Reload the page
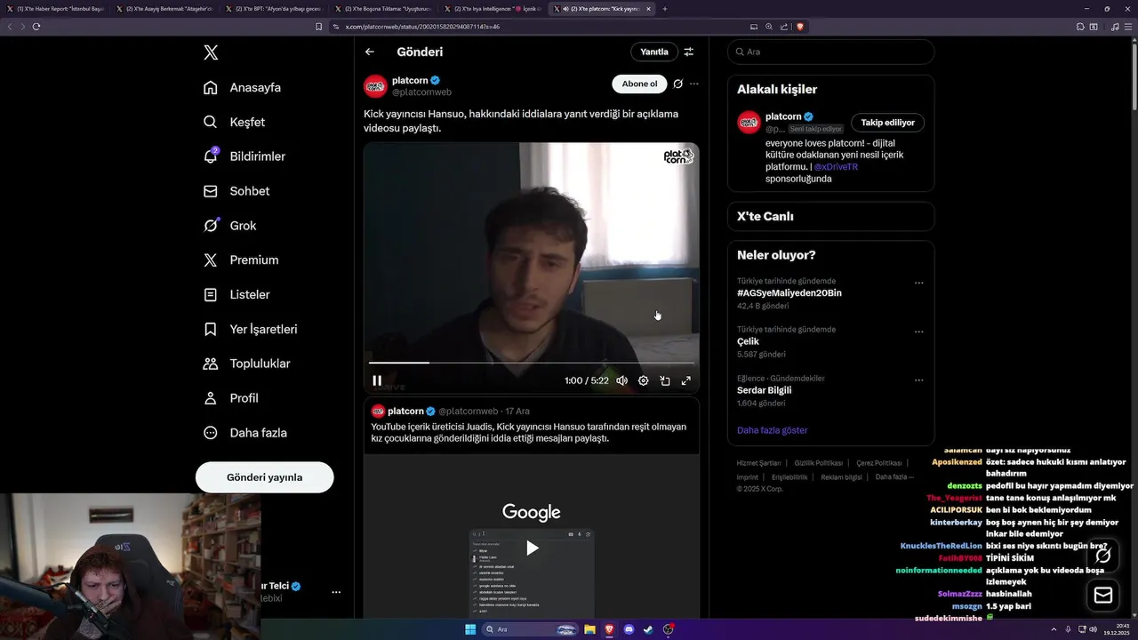1138x640 pixels. [36, 27]
